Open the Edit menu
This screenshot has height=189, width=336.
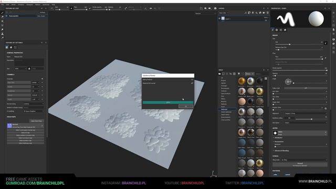(x=7, y=5)
